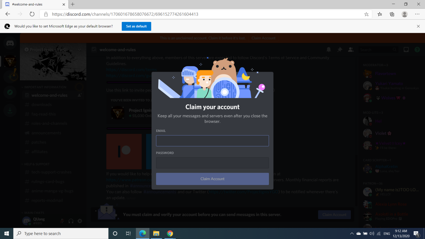This screenshot has height=239, width=425.
Task: Click Set as default browser button
Action: (x=136, y=26)
